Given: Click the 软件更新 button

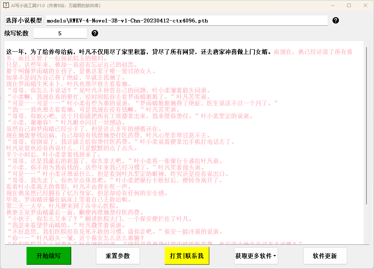Looking at the screenshot, I should coord(325,256).
